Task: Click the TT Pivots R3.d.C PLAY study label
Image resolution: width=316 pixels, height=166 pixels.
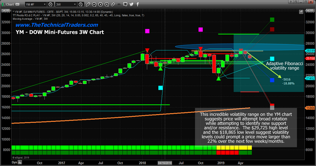Action: (x=79, y=15)
